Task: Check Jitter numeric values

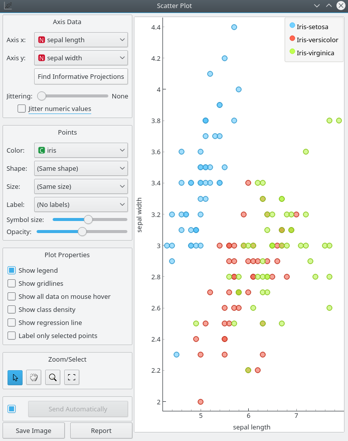Action: [x=22, y=108]
